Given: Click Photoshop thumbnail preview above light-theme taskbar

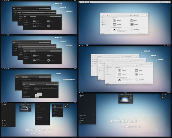Looking at the screenshot, I should click(x=126, y=98).
